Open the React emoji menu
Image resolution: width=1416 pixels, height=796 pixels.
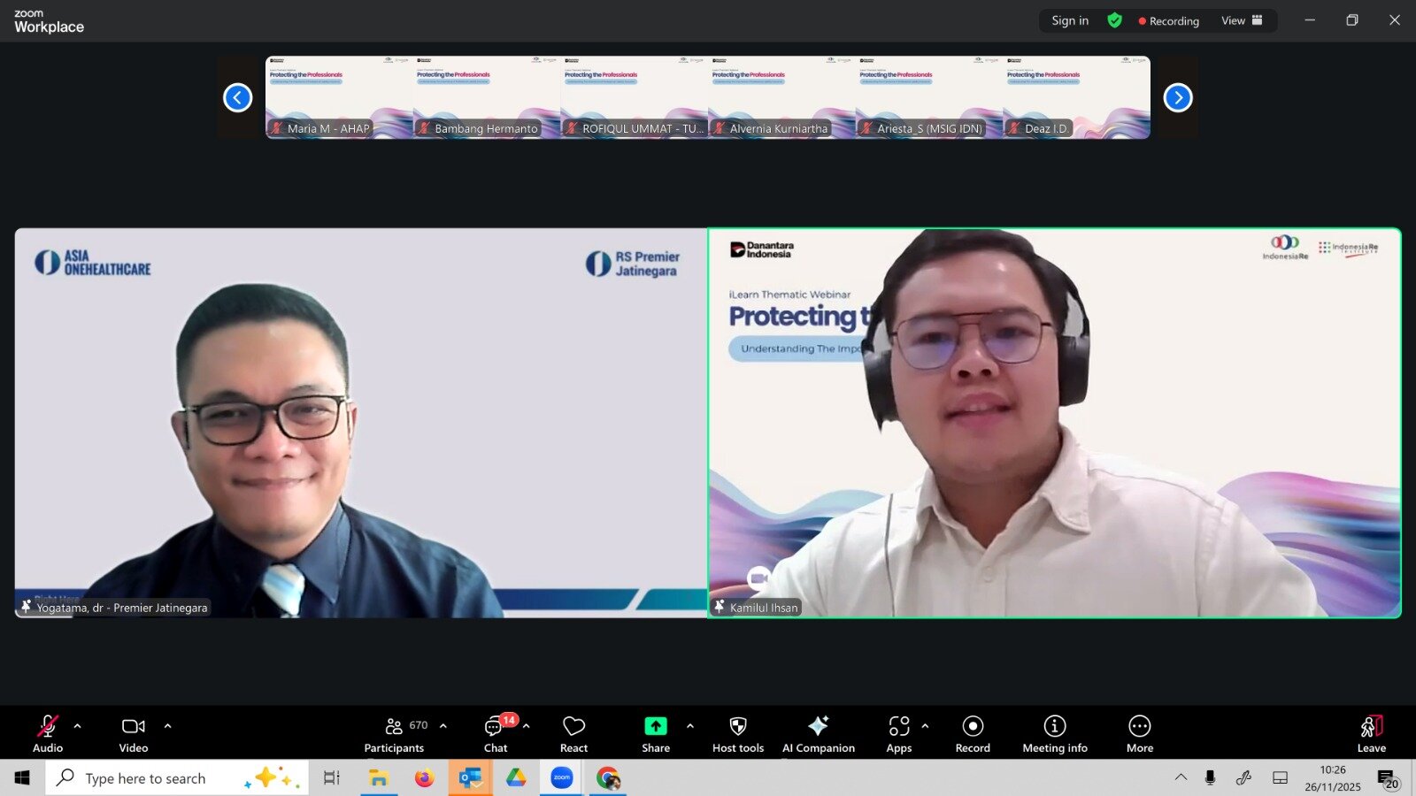[x=573, y=734]
